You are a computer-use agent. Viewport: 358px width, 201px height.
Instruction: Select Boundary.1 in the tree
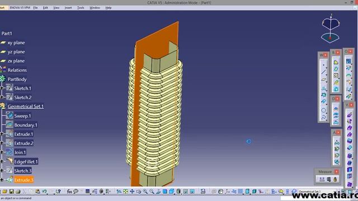coord(26,125)
